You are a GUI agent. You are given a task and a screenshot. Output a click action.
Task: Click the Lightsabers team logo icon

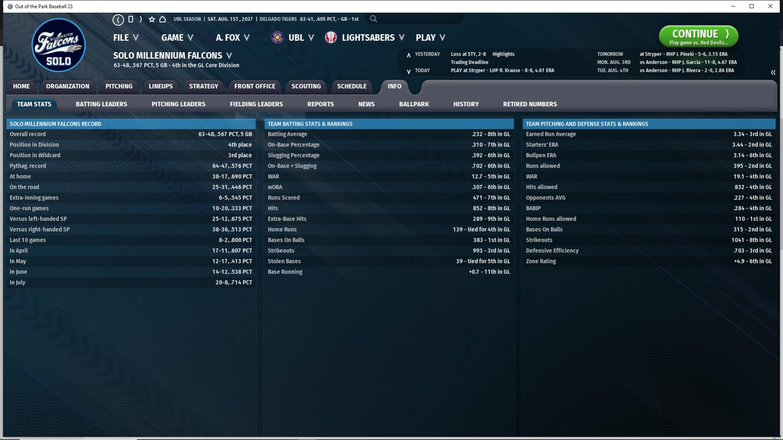(331, 38)
